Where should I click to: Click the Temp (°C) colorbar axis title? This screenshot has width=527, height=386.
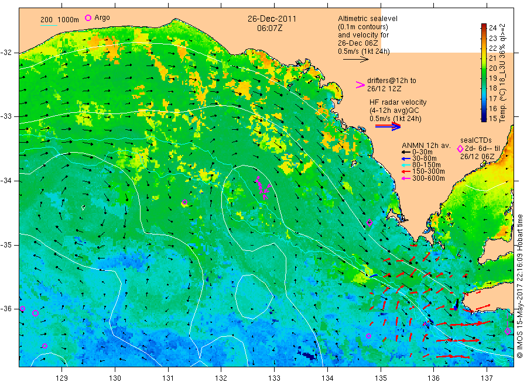pos(502,73)
